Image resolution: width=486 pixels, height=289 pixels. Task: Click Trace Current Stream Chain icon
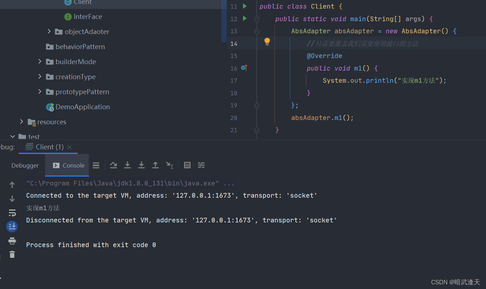point(201,165)
